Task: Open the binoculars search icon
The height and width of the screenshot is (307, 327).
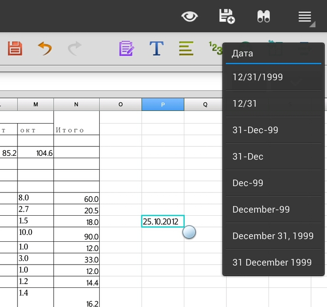Action: (264, 16)
